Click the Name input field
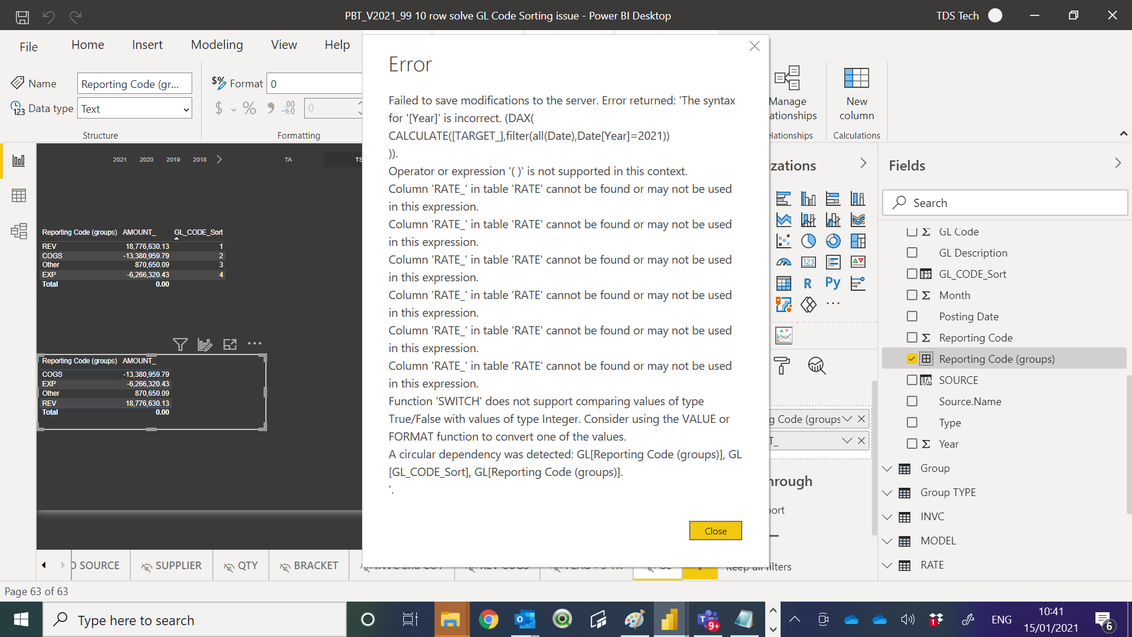The width and height of the screenshot is (1132, 637). (x=134, y=84)
